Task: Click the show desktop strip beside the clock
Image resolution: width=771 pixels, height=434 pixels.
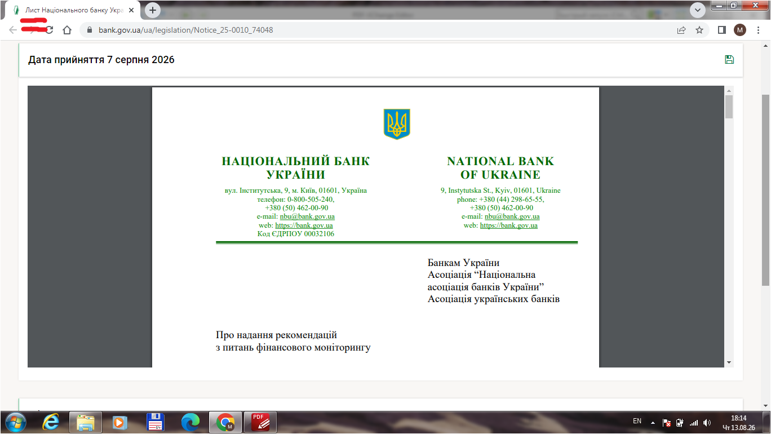Action: click(x=766, y=422)
